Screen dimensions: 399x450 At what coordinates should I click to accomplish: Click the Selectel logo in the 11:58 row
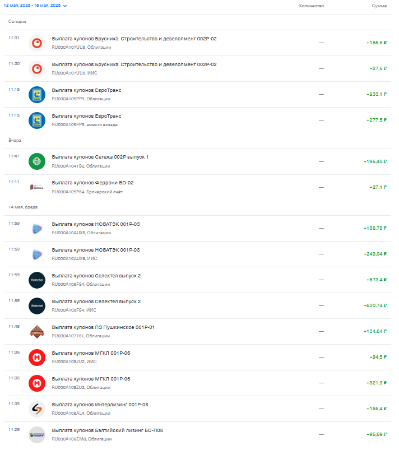coord(37,306)
